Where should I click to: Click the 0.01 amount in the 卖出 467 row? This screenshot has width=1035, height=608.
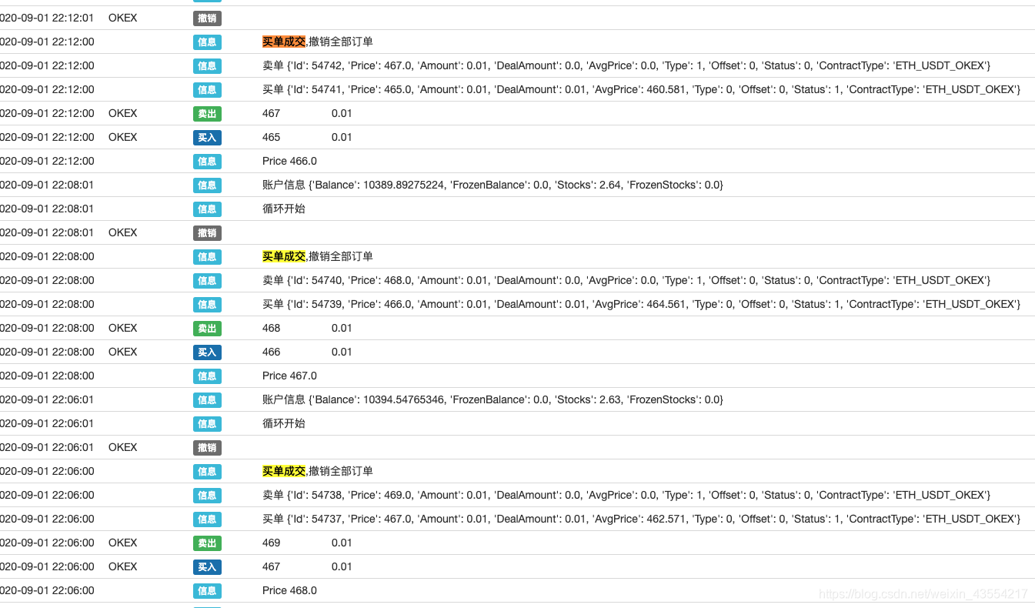[342, 113]
